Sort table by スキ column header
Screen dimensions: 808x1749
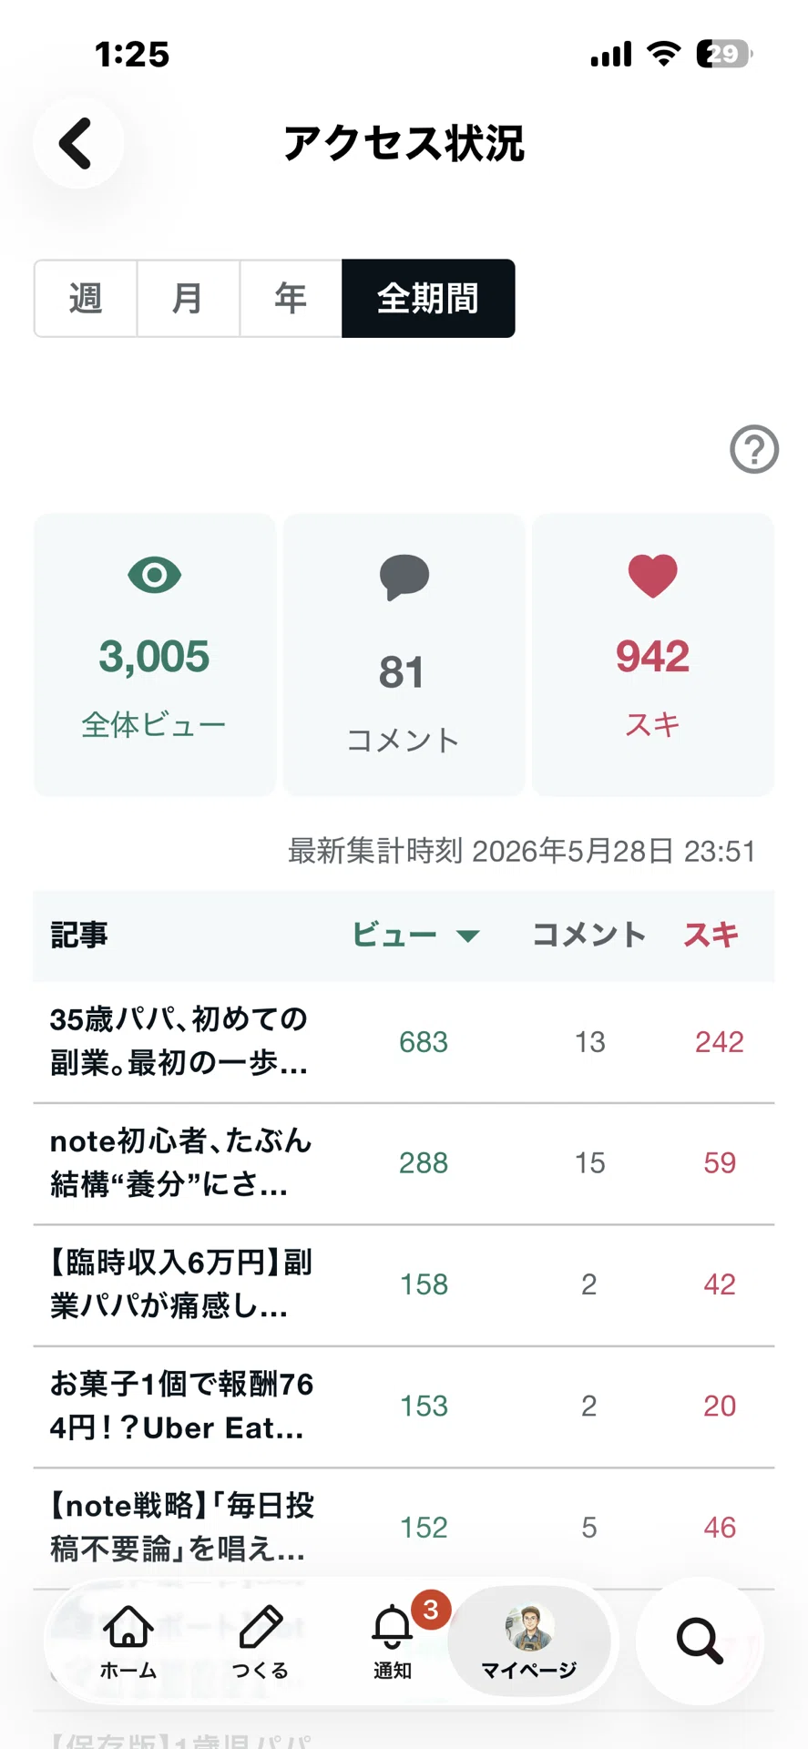tap(711, 935)
